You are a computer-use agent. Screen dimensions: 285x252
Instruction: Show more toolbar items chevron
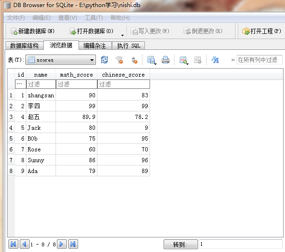click(x=233, y=60)
